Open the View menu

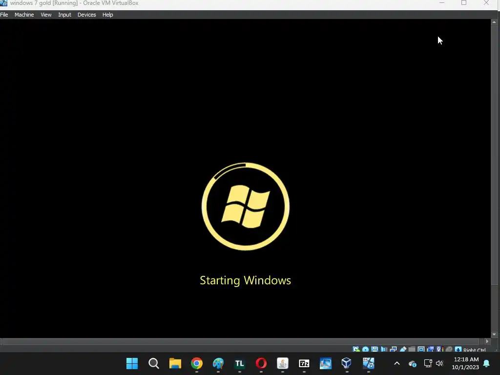(x=46, y=15)
